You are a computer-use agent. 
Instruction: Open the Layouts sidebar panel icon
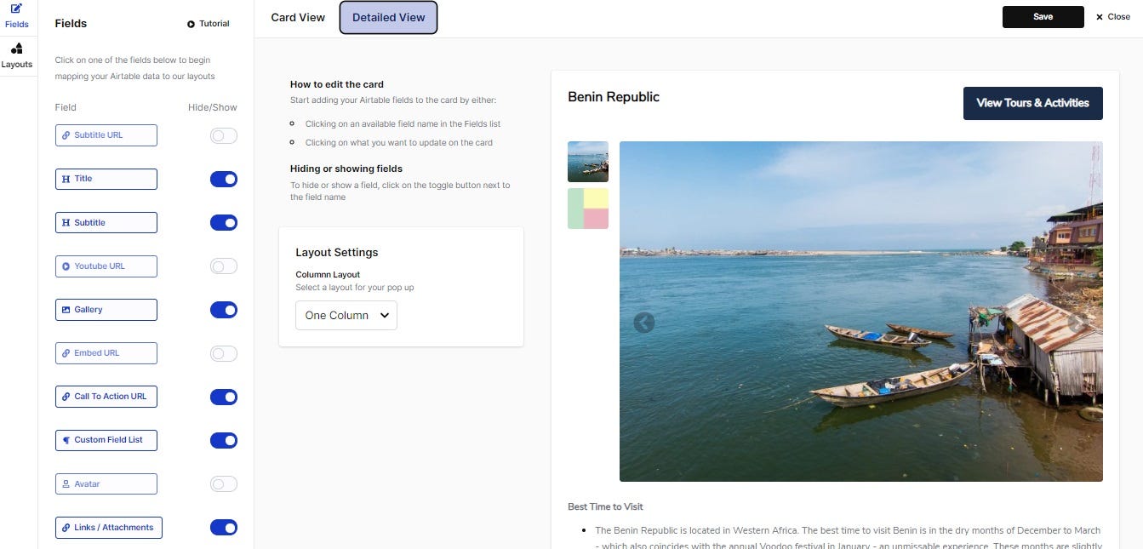tap(16, 49)
